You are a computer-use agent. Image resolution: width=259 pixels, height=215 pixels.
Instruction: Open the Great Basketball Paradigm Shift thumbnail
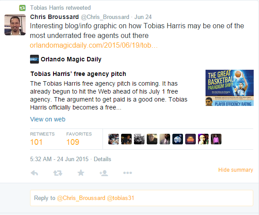229,88
